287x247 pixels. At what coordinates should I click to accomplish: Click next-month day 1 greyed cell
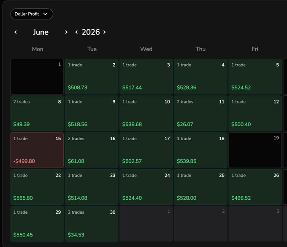pyautogui.click(x=146, y=224)
